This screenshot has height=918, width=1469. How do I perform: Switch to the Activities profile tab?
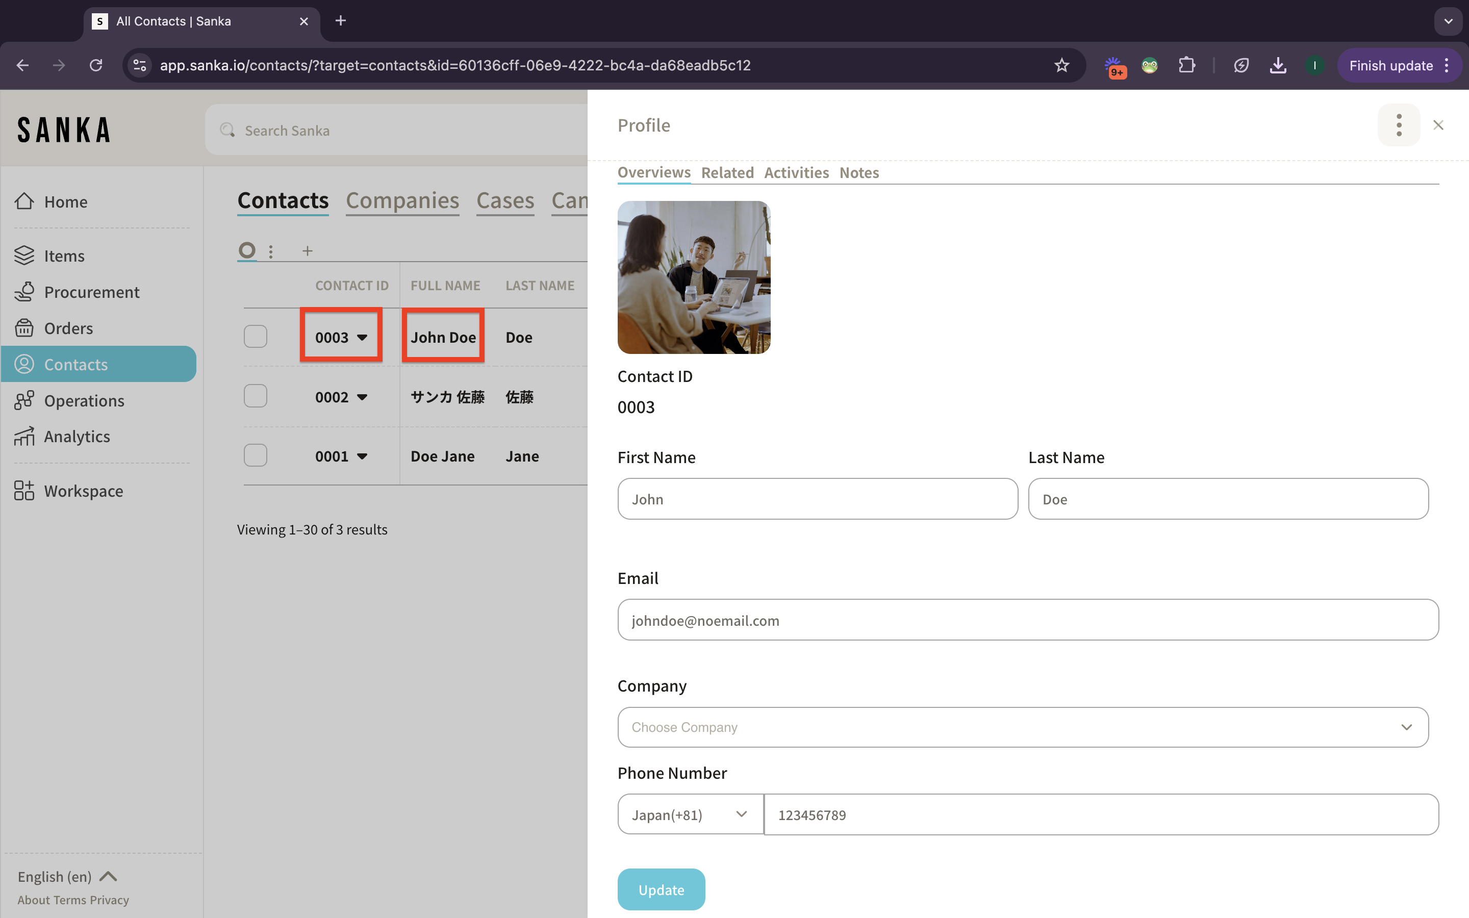(796, 173)
